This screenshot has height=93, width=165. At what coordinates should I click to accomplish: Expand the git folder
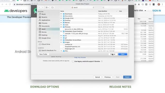[61, 38]
